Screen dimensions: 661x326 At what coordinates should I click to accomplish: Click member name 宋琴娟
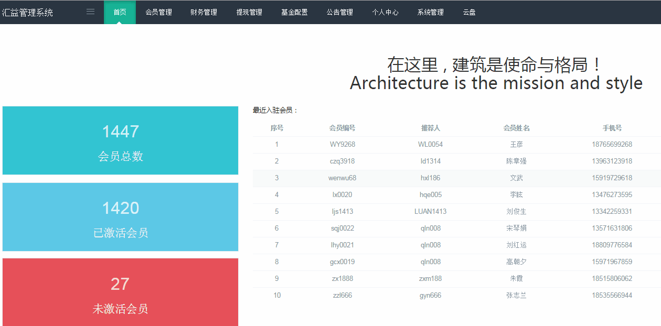pyautogui.click(x=517, y=229)
